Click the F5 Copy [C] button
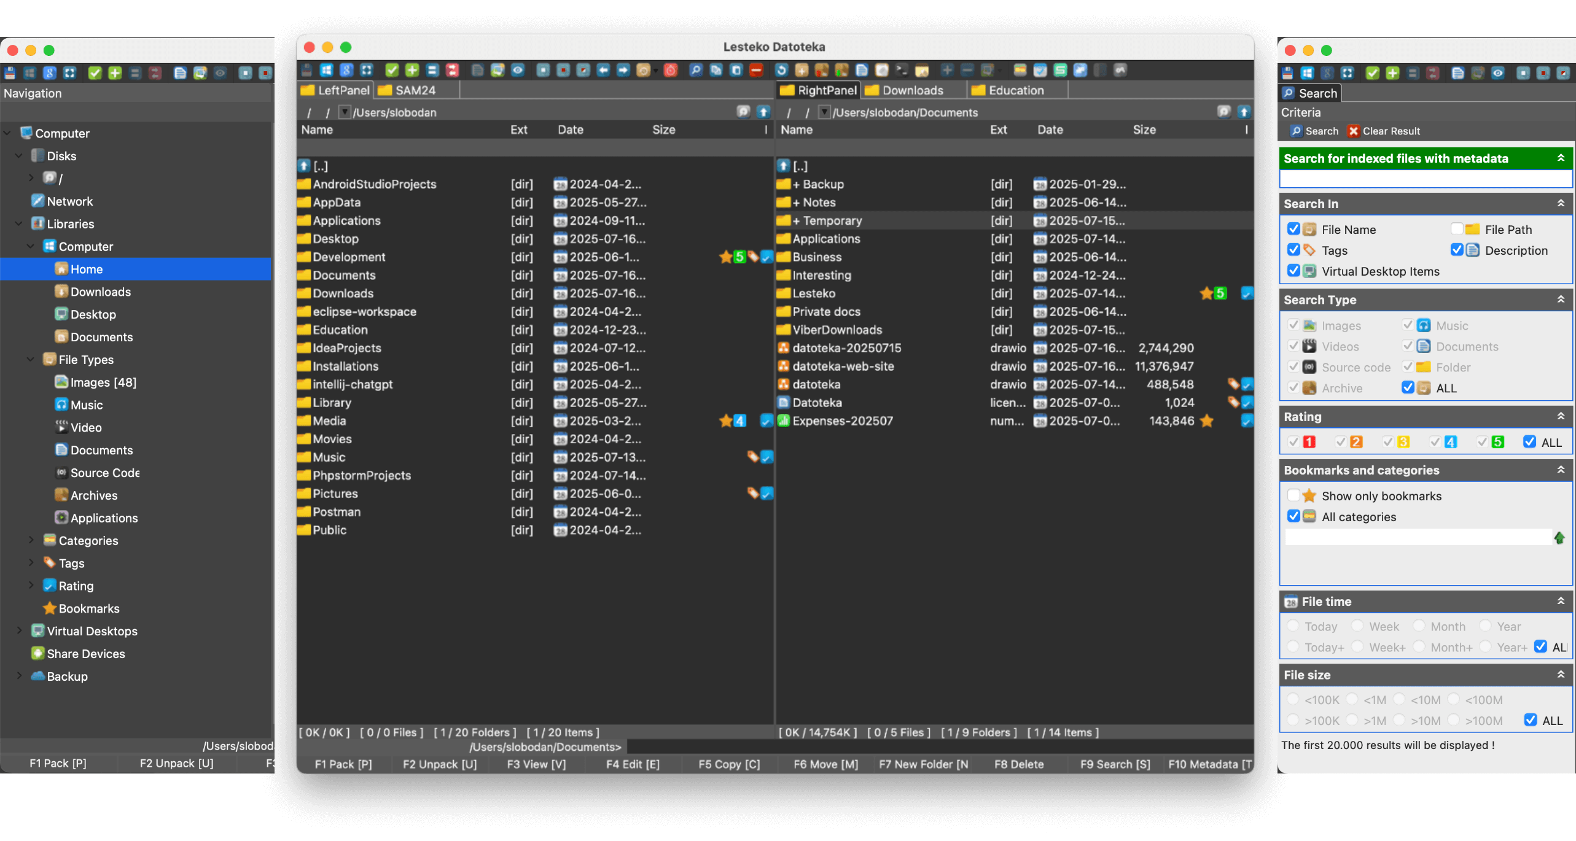1576x841 pixels. (x=729, y=764)
